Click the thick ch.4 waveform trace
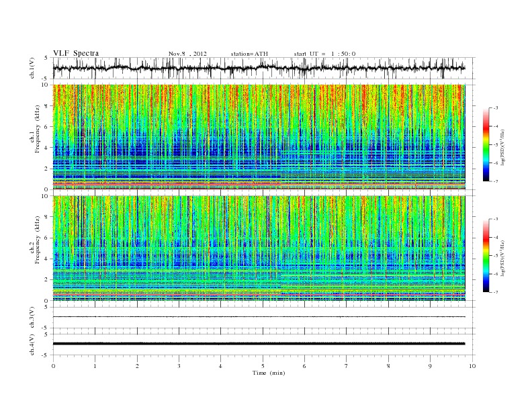The image size is (532, 411). coord(259,344)
